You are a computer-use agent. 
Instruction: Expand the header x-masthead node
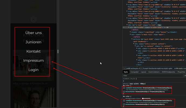point(130,32)
